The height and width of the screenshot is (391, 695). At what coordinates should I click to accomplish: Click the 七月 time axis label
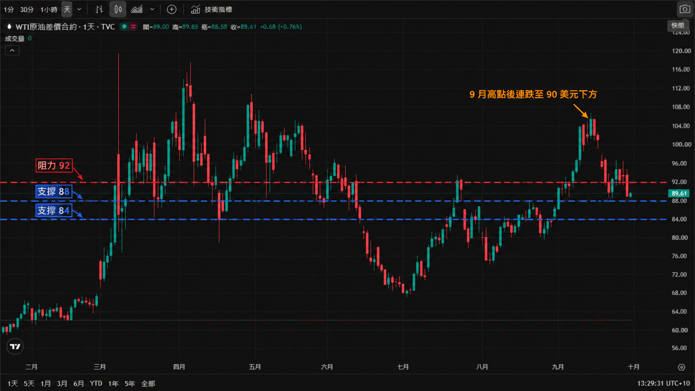(x=403, y=367)
